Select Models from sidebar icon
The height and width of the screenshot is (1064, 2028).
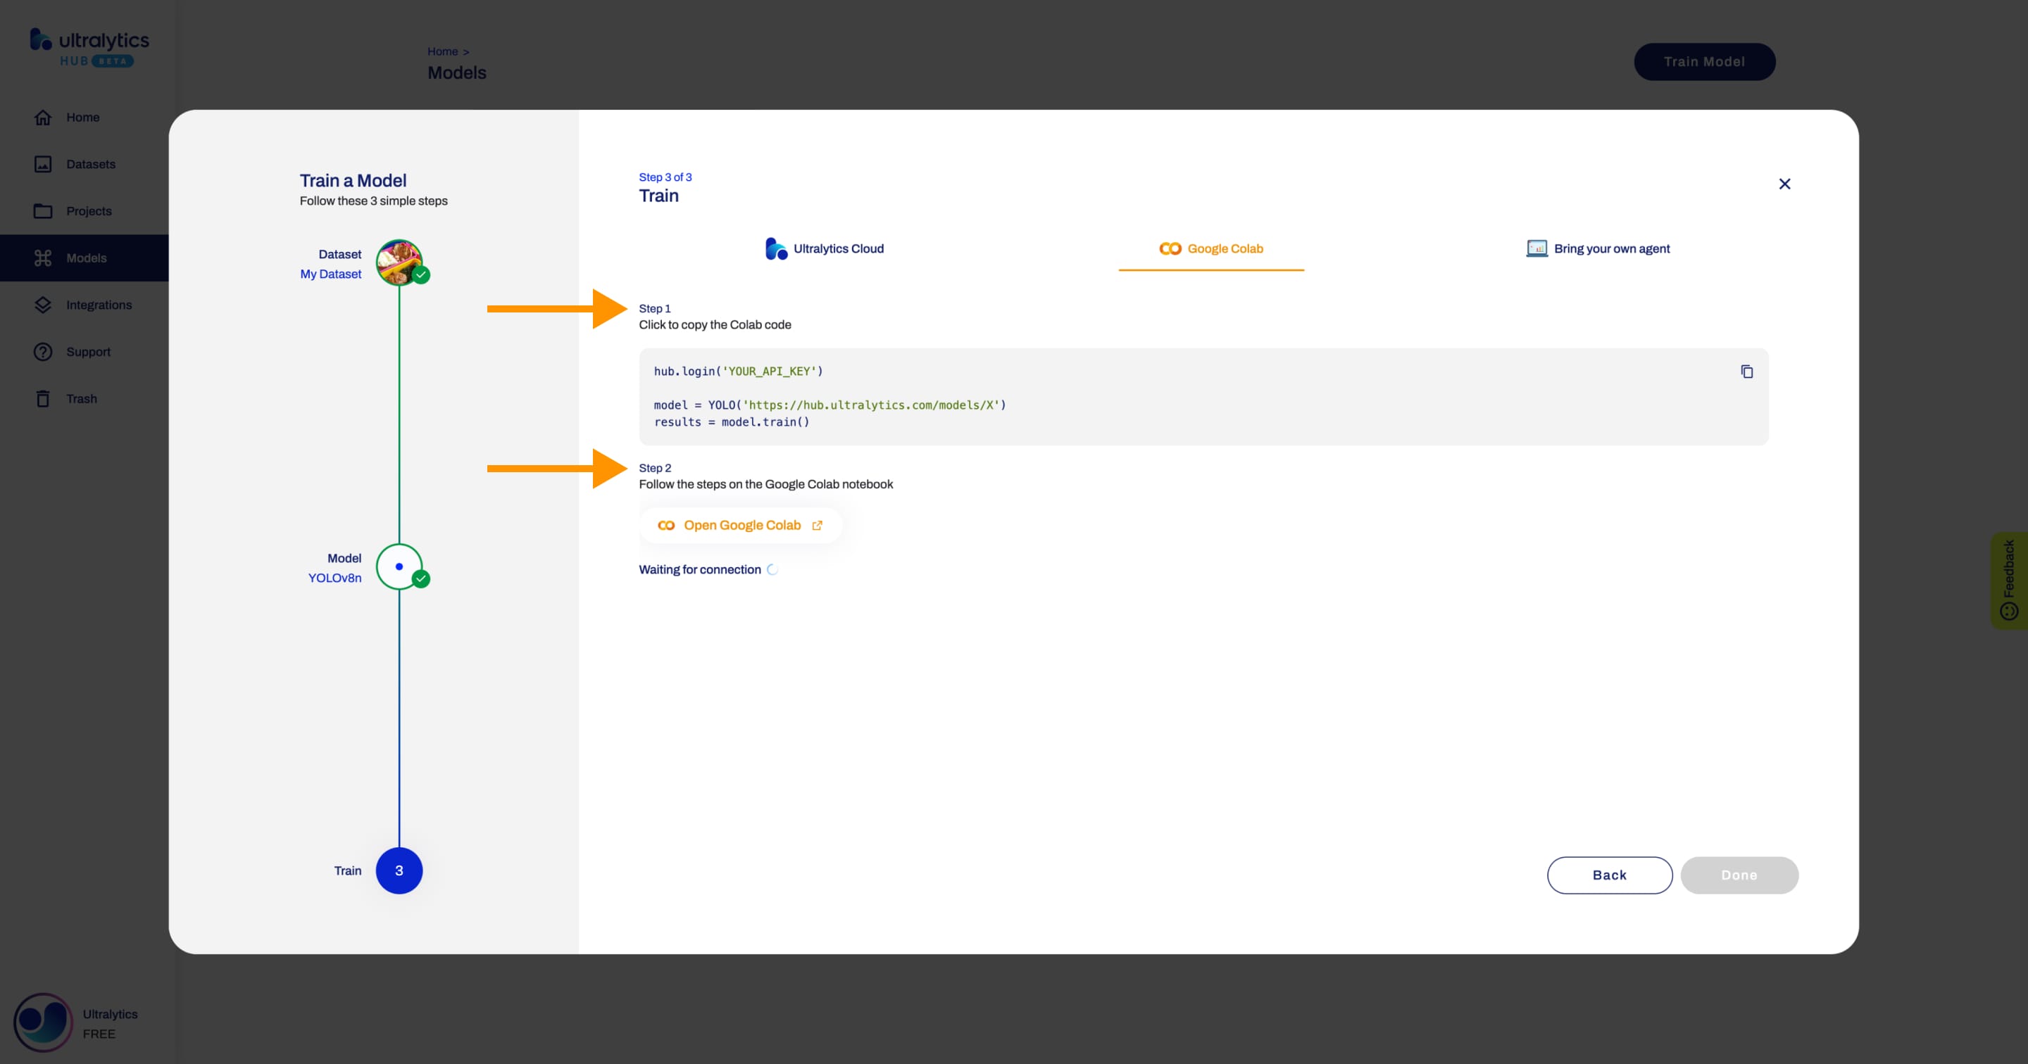pos(43,258)
